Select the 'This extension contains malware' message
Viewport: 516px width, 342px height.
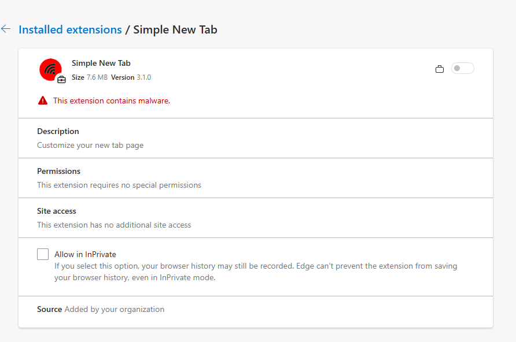point(112,101)
